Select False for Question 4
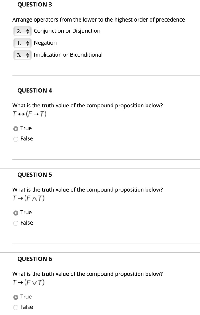Screen dimensions: 200x315 15,138
